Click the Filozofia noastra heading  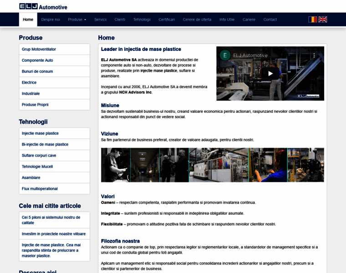tap(120, 241)
